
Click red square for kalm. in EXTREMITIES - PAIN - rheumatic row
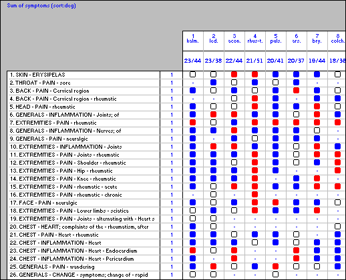tap(192, 123)
